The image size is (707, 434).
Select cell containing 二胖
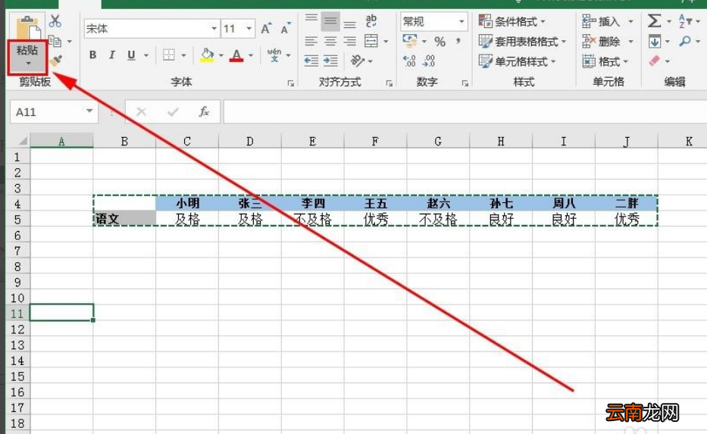tap(626, 203)
